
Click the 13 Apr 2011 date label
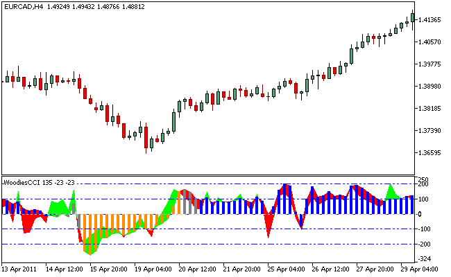point(19,269)
